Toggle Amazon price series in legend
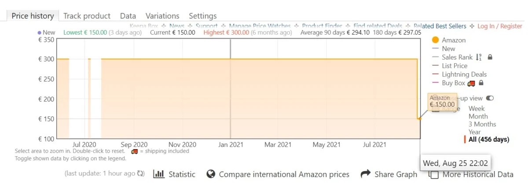 [x=454, y=40]
